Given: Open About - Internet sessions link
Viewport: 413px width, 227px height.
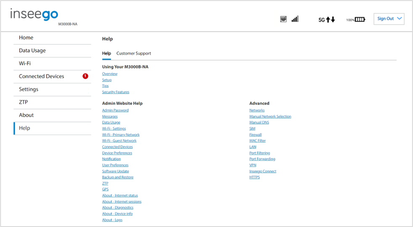Looking at the screenshot, I should tap(122, 202).
